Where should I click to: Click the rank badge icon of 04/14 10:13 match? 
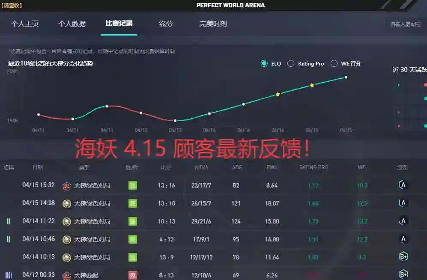(67, 257)
